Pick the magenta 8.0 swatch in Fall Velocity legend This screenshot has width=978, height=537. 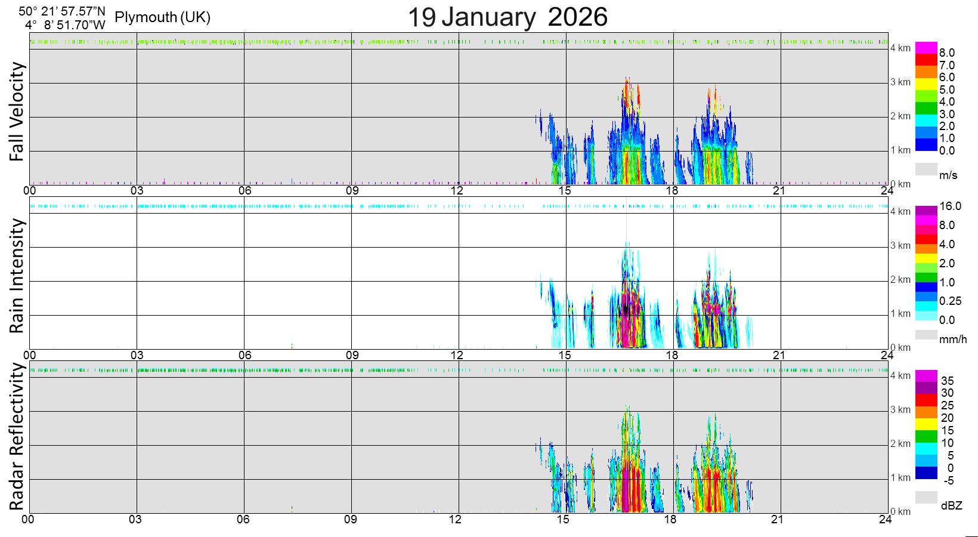(x=926, y=48)
